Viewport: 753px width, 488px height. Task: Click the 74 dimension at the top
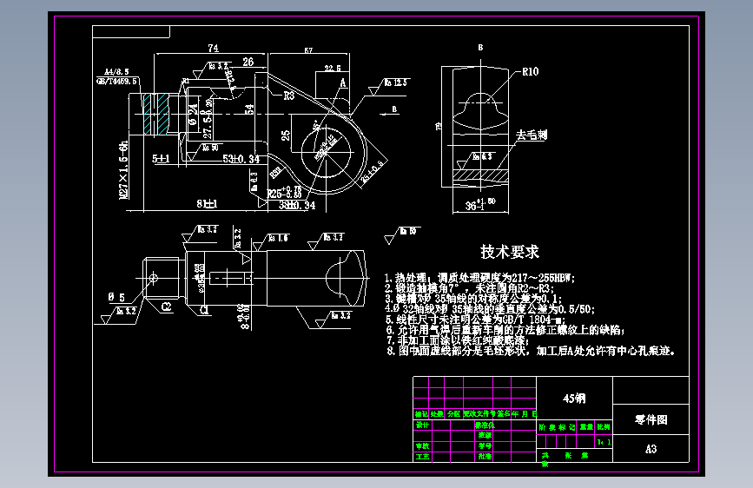click(214, 48)
